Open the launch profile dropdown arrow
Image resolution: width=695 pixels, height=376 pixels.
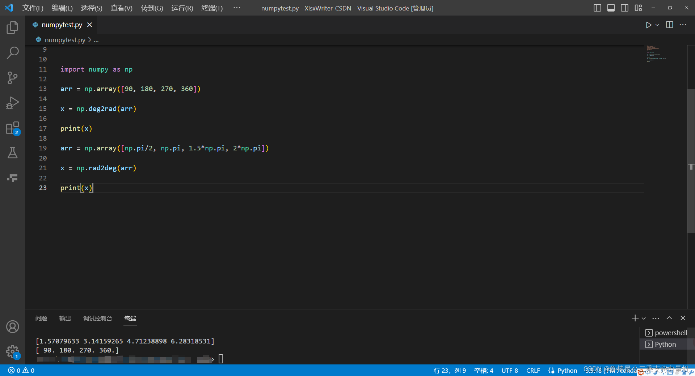click(644, 319)
